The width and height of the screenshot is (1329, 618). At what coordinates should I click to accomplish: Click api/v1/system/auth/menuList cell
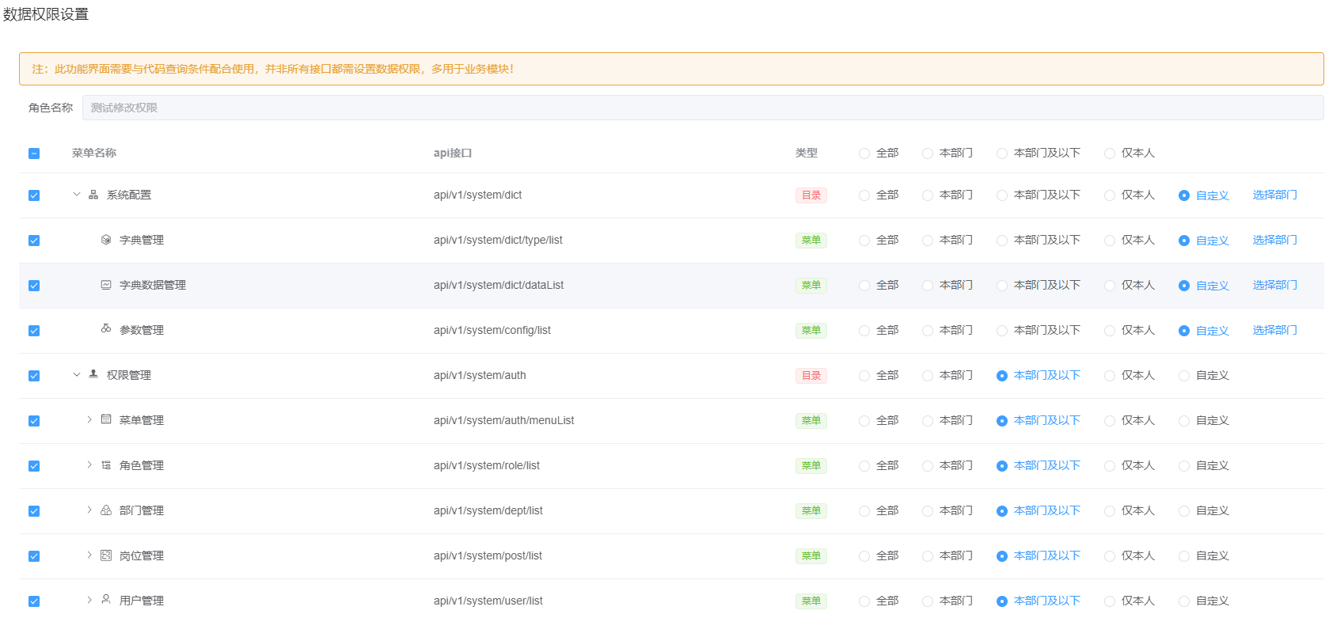(x=503, y=420)
